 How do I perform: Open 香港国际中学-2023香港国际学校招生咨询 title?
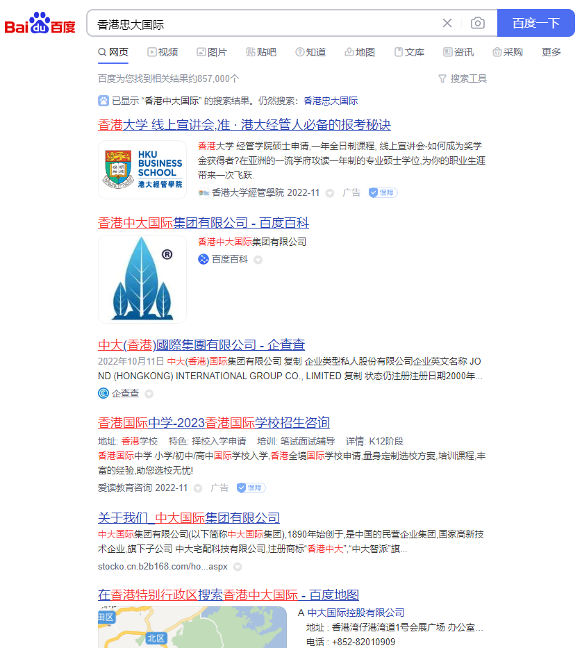(x=214, y=423)
